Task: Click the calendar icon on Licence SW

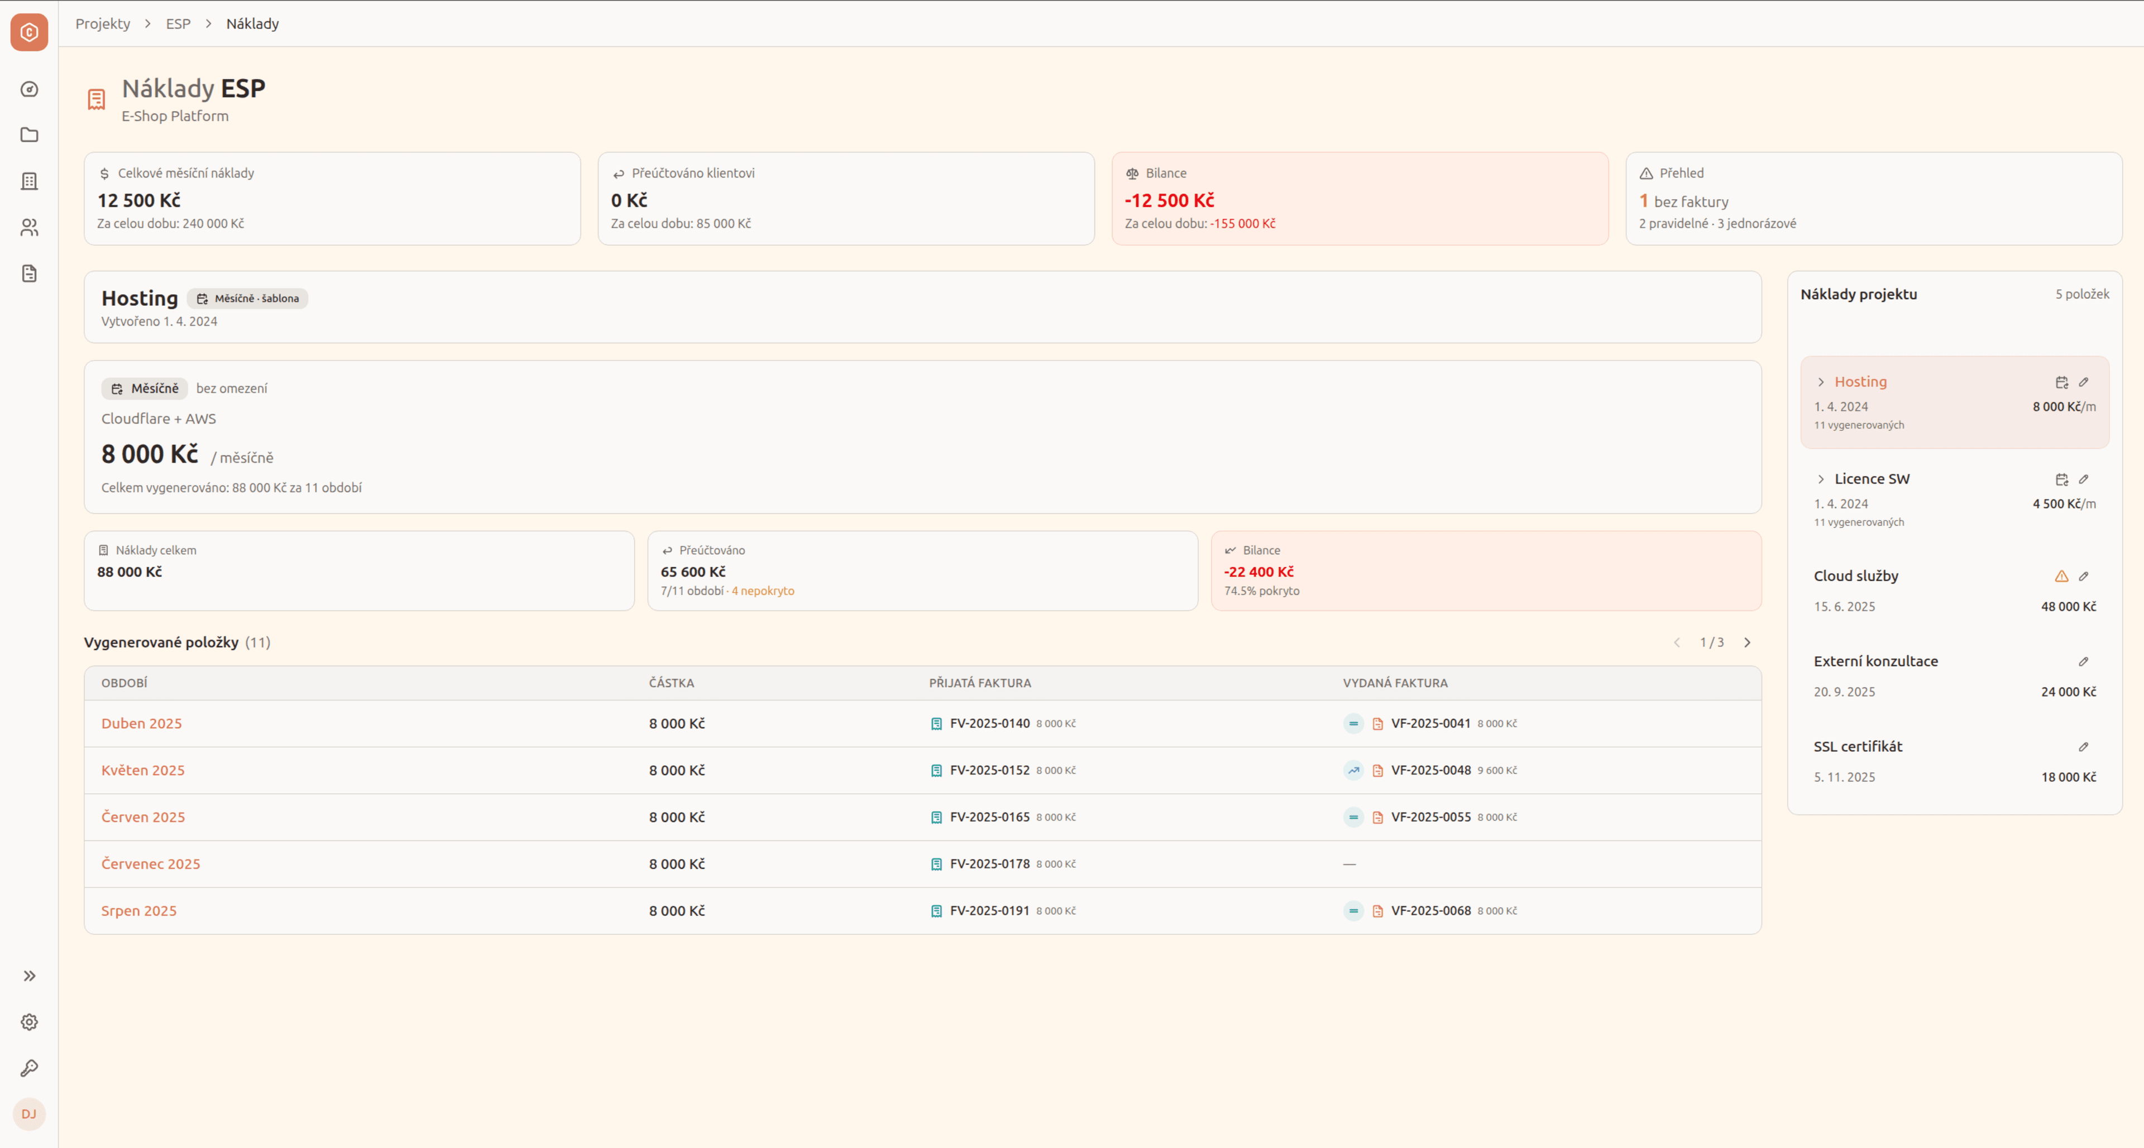Action: 2061,479
